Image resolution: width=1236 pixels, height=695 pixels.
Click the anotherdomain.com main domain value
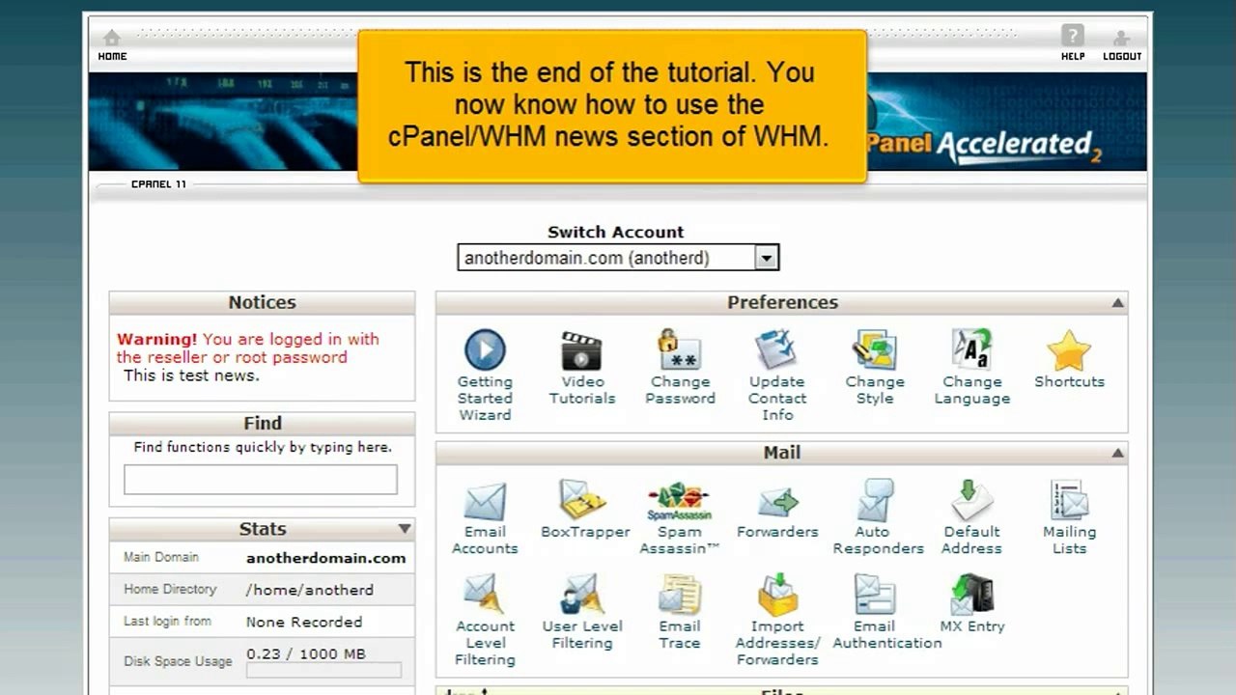[326, 558]
